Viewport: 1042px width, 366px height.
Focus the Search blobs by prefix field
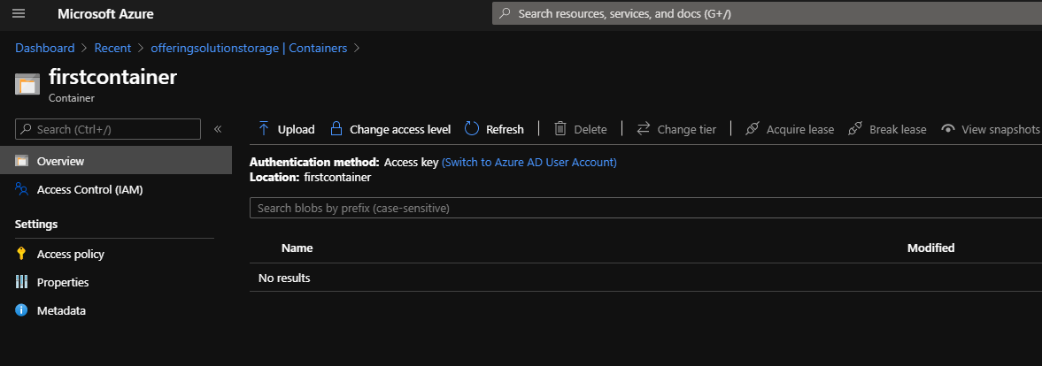click(x=645, y=209)
